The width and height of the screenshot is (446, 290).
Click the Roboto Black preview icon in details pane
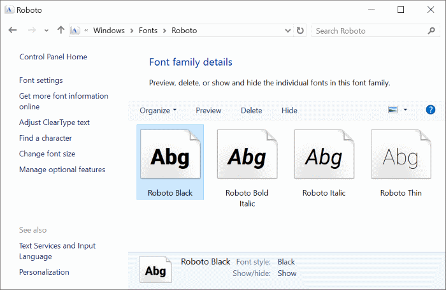[155, 270]
